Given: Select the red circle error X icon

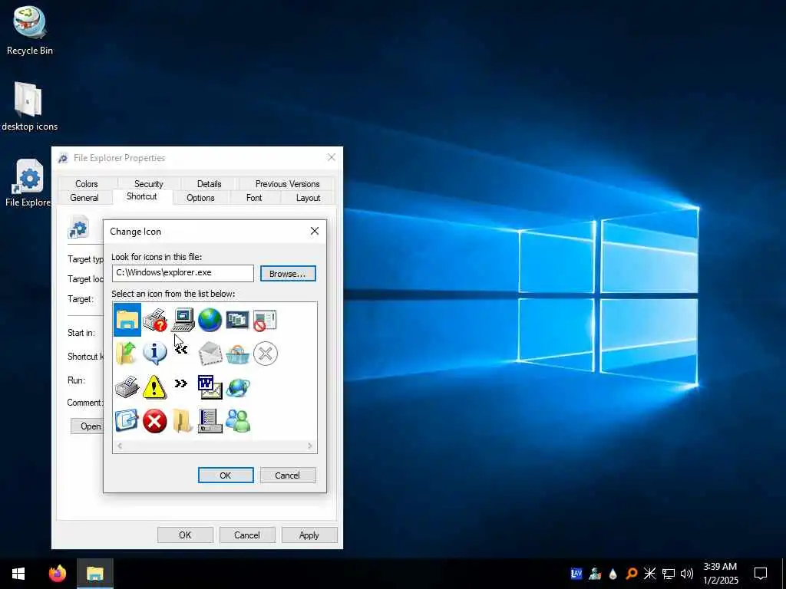Looking at the screenshot, I should (x=154, y=421).
